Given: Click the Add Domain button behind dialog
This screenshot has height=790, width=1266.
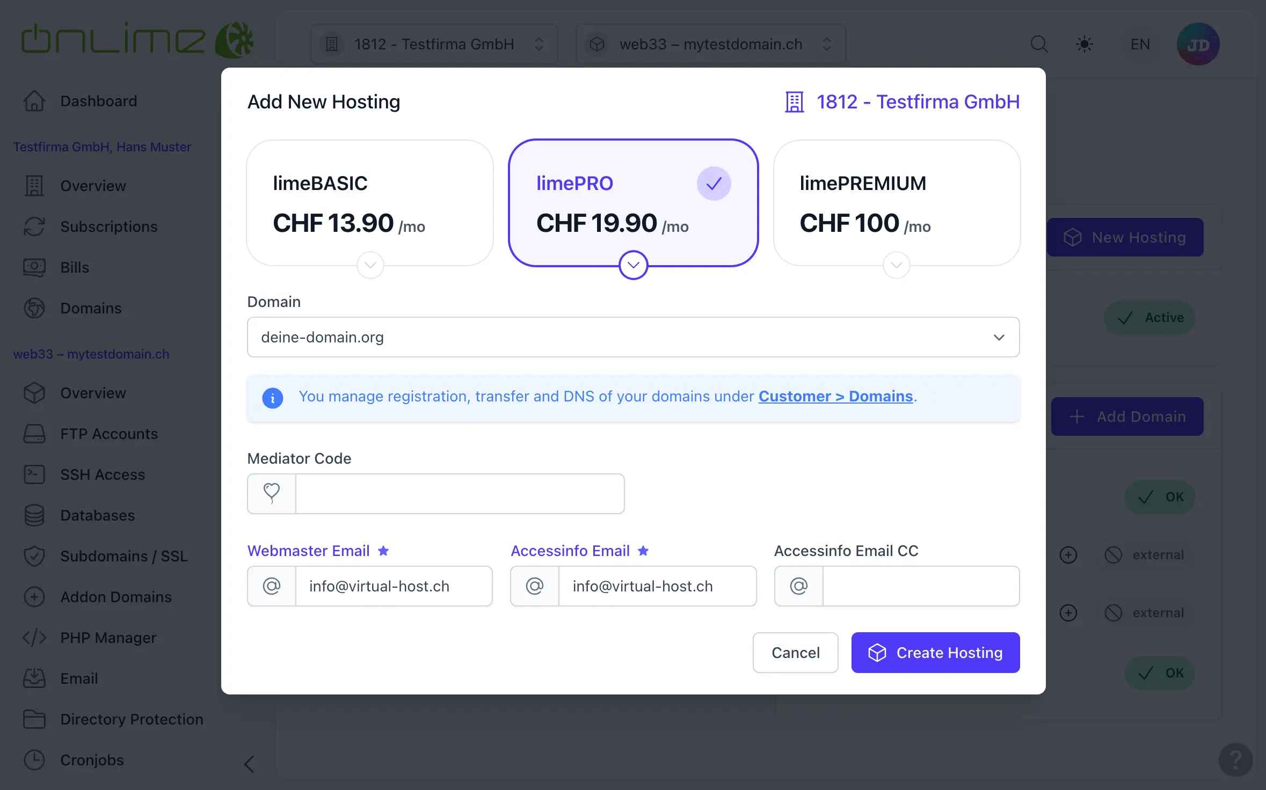Looking at the screenshot, I should [x=1127, y=416].
